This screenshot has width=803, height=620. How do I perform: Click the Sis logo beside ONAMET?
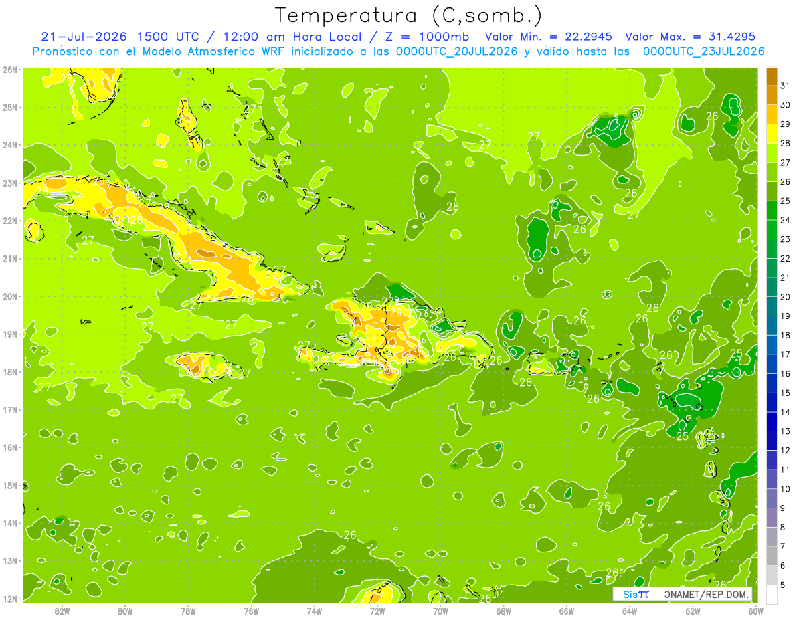click(636, 594)
